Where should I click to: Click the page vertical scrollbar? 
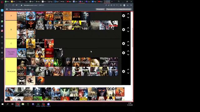(132, 37)
